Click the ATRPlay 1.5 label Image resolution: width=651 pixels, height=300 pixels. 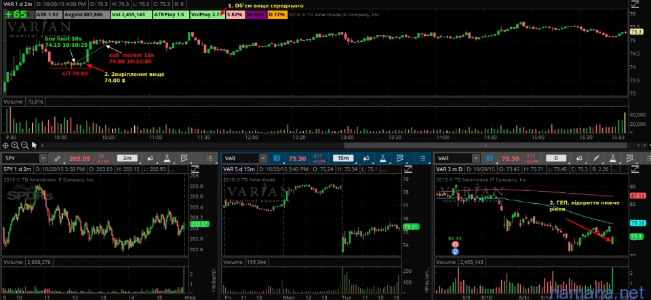coord(170,14)
